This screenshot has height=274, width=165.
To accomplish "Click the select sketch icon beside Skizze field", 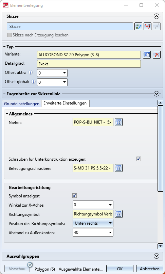I will click(138, 27).
